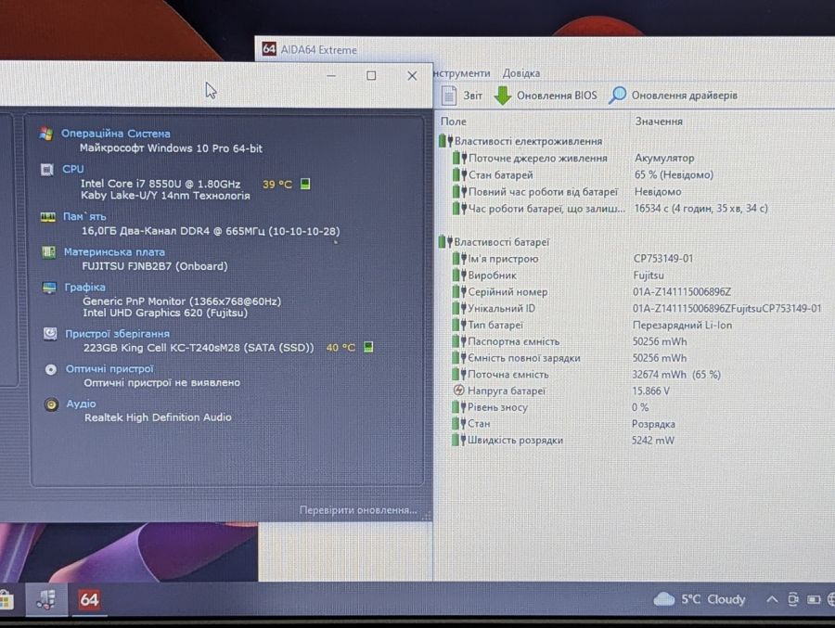
Task: Open the Аудіо section link
Action: click(x=81, y=404)
